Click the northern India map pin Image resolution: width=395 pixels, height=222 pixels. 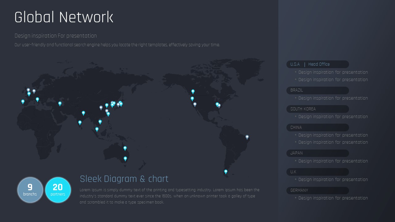(x=83, y=113)
